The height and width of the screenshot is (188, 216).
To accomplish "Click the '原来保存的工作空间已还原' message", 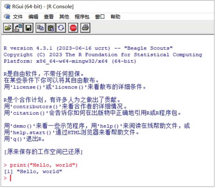I will pyautogui.click(x=43, y=152).
